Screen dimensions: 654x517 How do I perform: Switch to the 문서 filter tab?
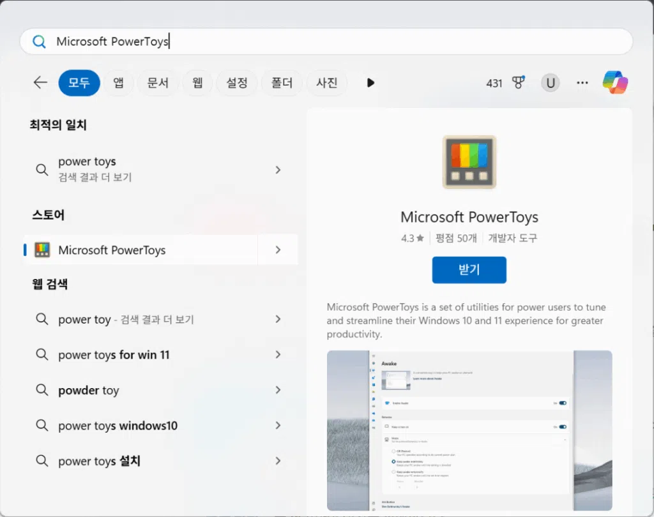(157, 83)
